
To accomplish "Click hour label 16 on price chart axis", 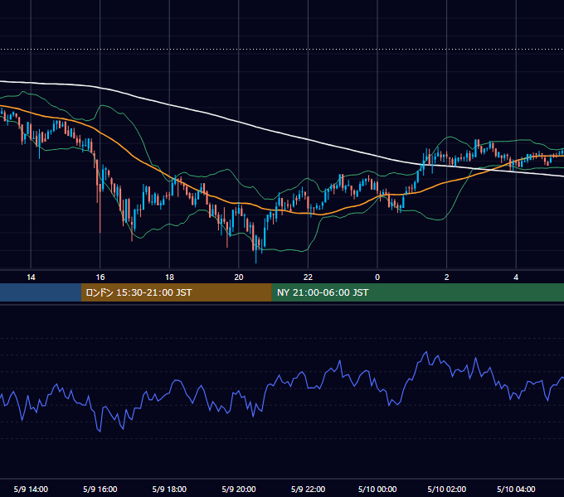I will [x=100, y=277].
